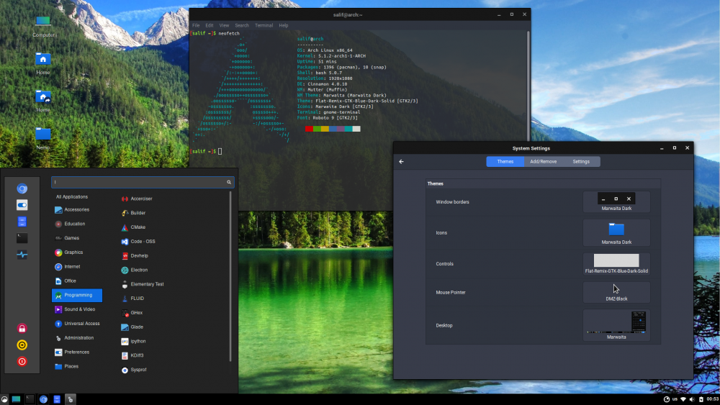The height and width of the screenshot is (405, 720).
Task: Click the Chromium icon on the taskbar
Action: (43, 399)
